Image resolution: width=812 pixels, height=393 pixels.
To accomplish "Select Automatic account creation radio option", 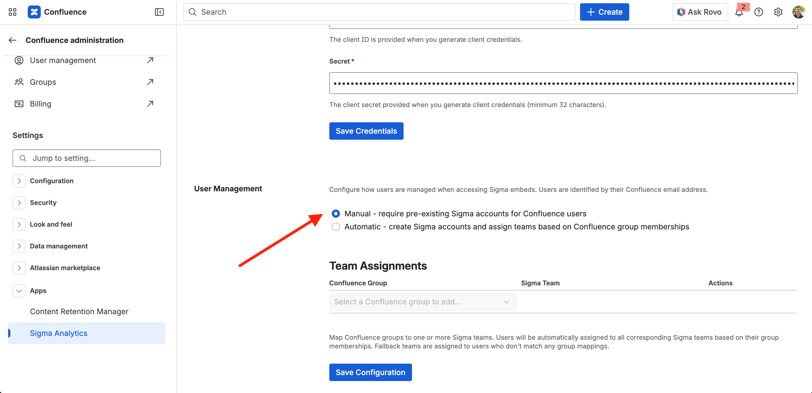I will pos(336,227).
